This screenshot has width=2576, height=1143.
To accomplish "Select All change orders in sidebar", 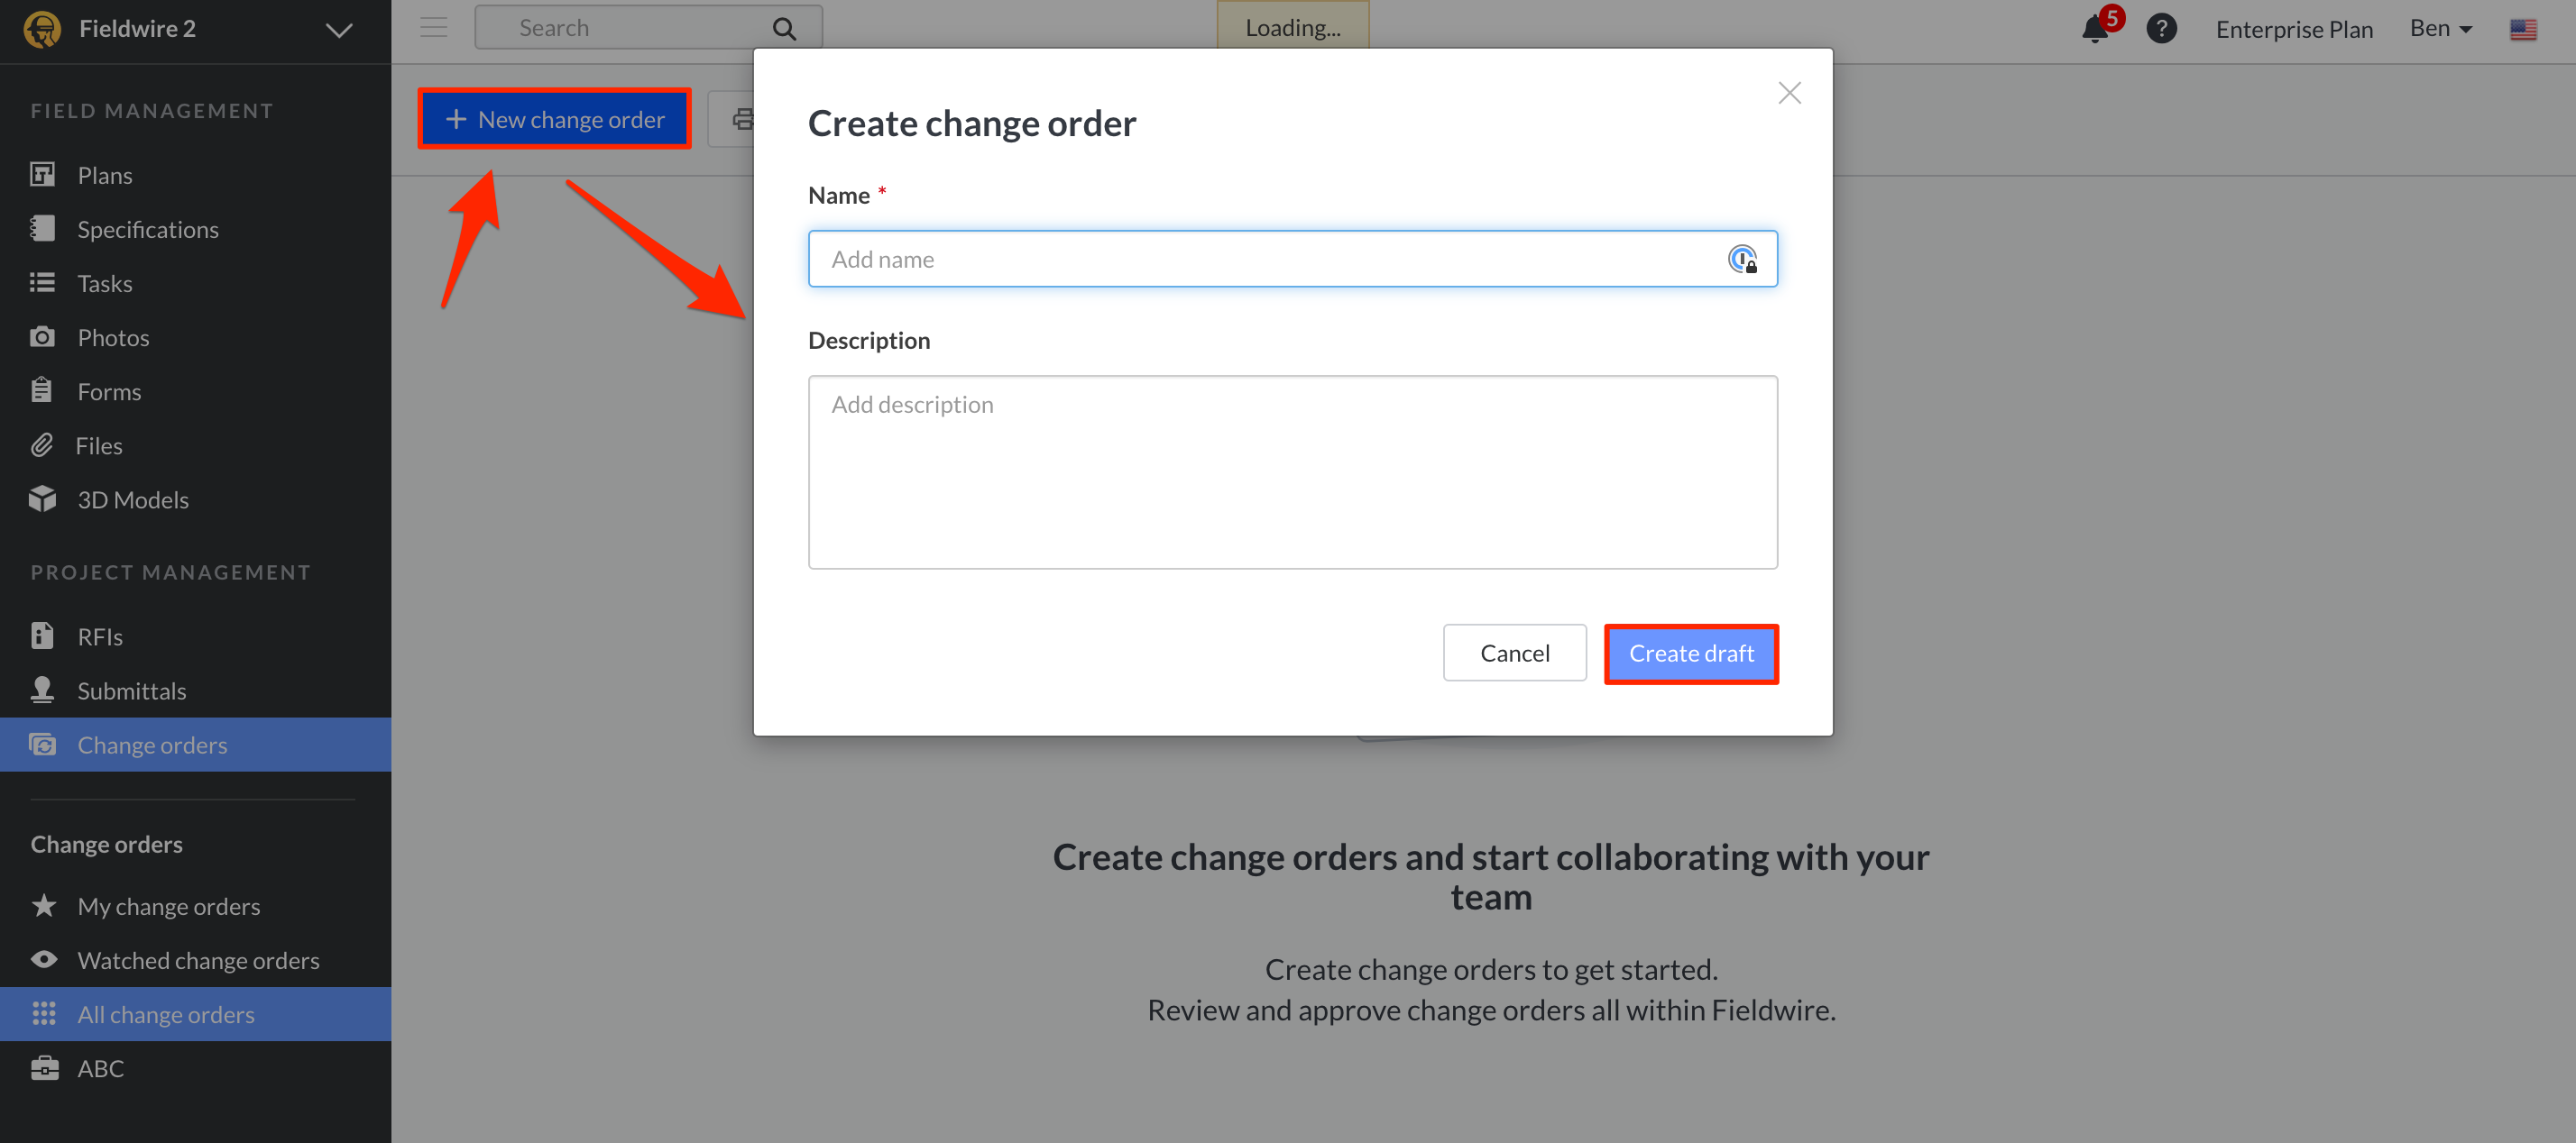I will 165,1013.
